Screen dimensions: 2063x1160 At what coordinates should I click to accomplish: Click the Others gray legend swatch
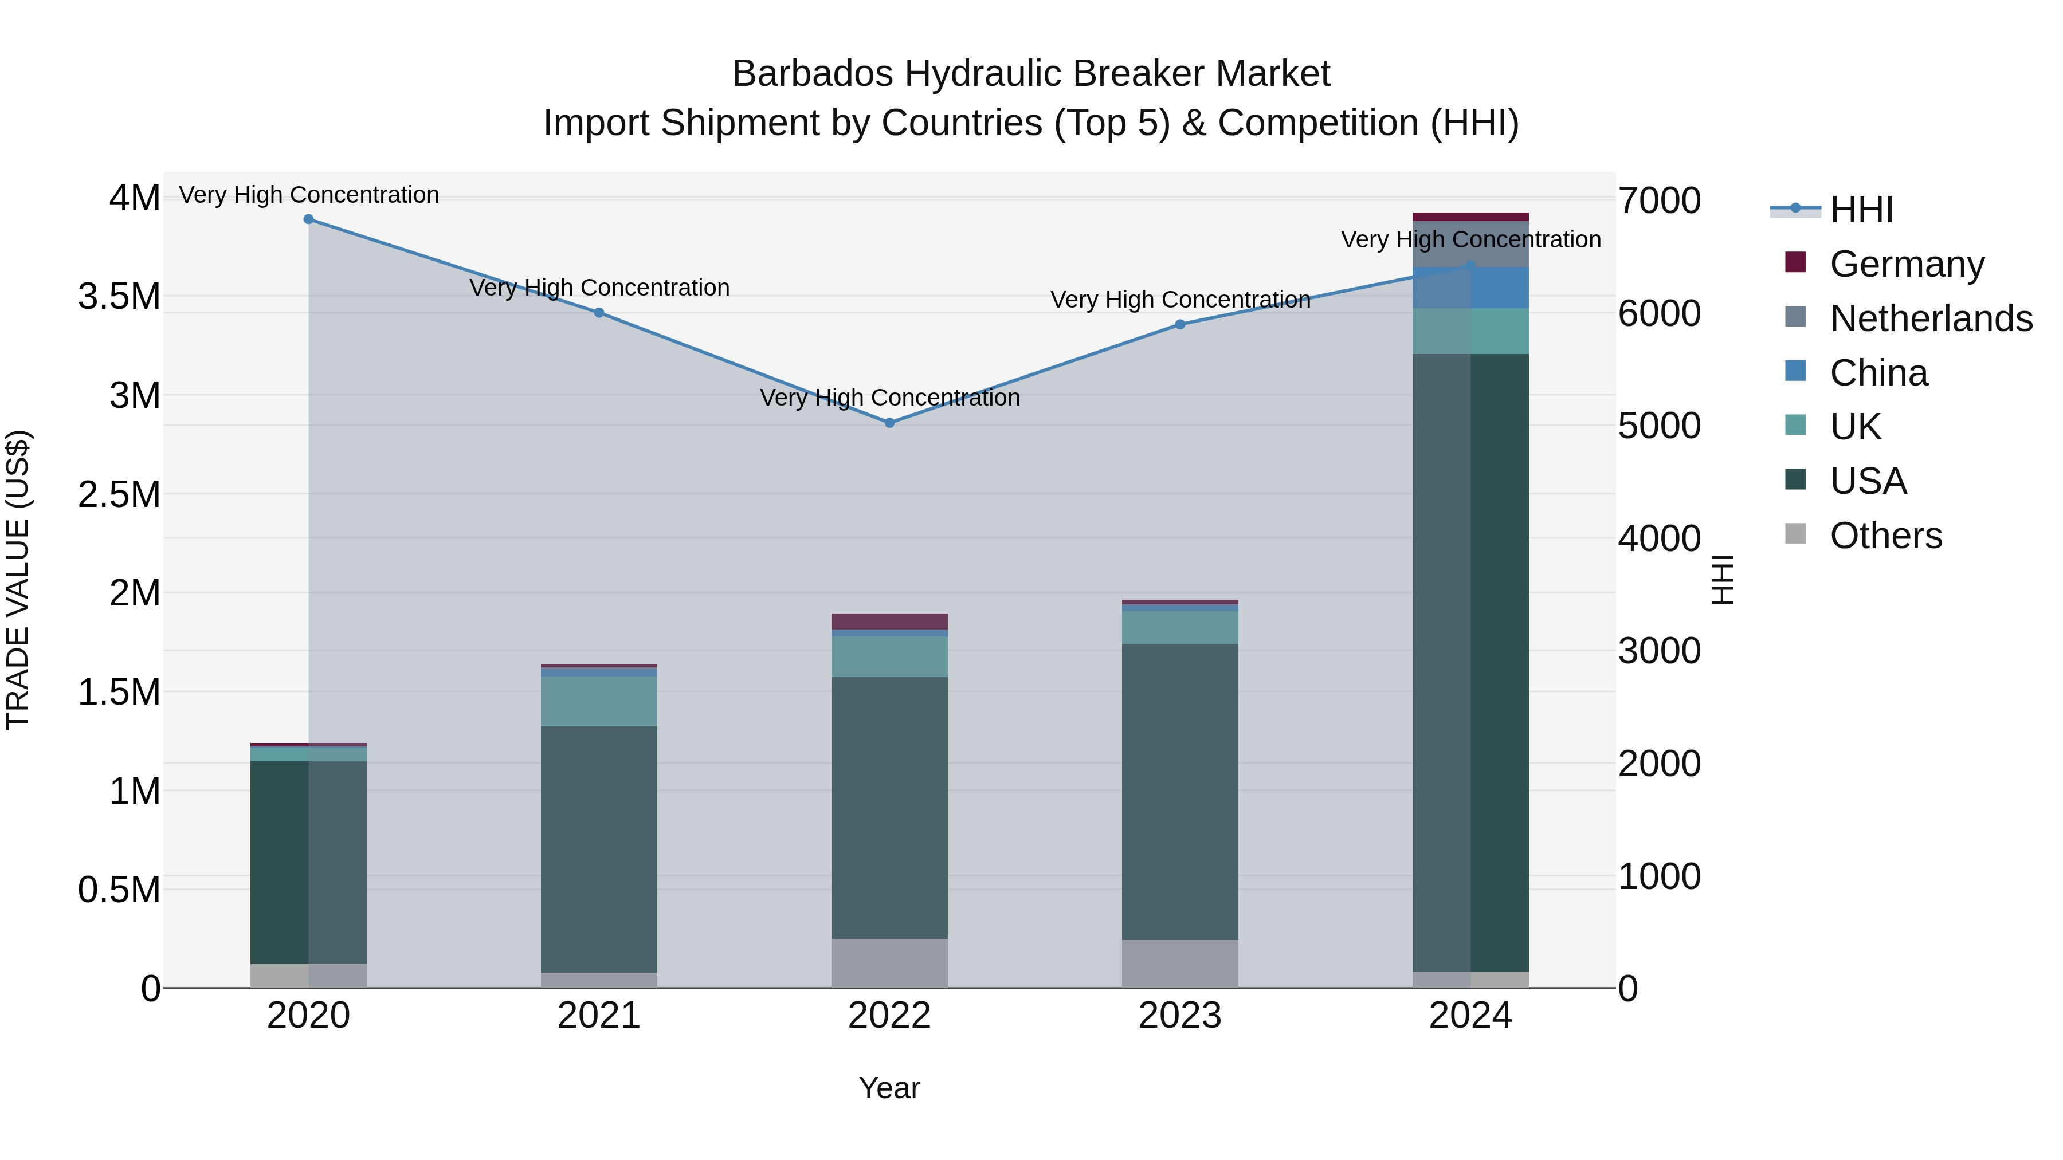click(x=1795, y=534)
